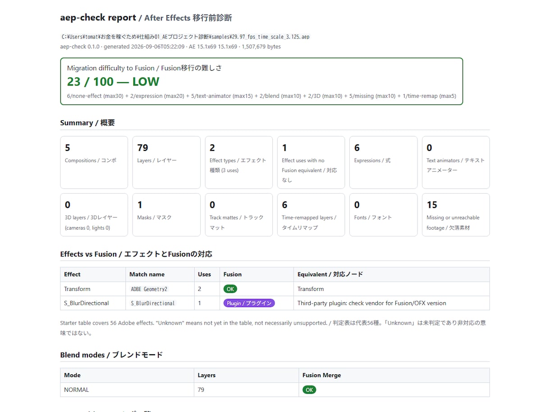Viewport: 550px width, 412px height.
Task: Click the score breakdown formula line
Action: click(261, 96)
